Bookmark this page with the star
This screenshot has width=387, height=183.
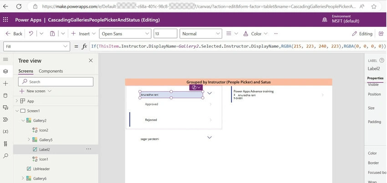374,6
